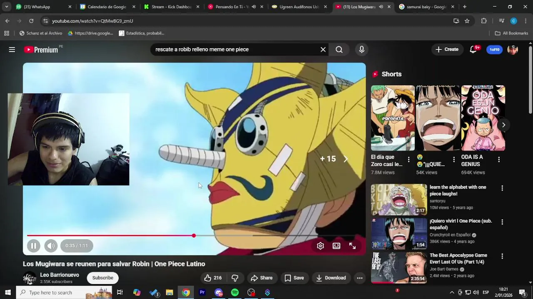This screenshot has width=533, height=299.
Task: Go to YouTube Premium home logo
Action: [41, 49]
